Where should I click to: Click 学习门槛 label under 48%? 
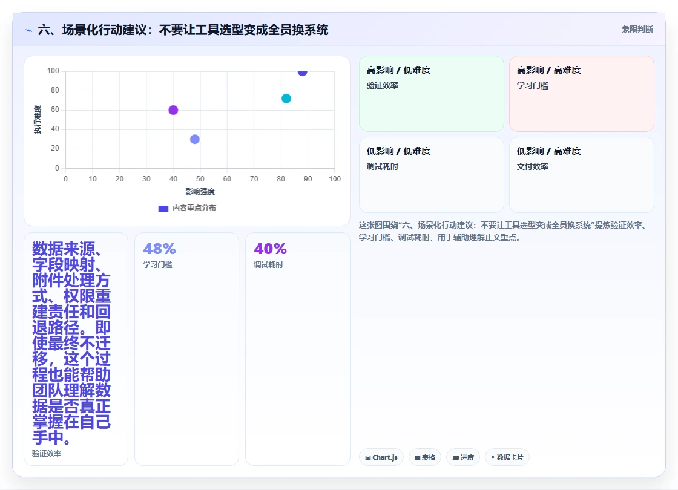click(x=157, y=265)
